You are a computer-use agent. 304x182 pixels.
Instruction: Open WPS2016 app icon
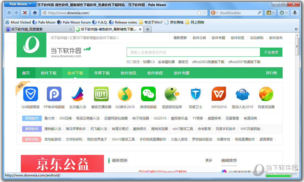pyautogui.click(x=219, y=94)
